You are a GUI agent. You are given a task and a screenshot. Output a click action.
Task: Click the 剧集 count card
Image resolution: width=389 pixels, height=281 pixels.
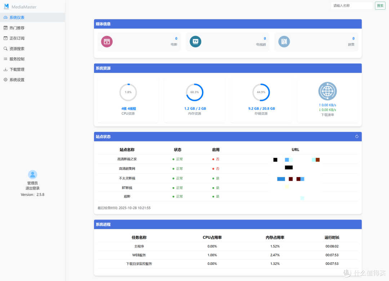316,42
